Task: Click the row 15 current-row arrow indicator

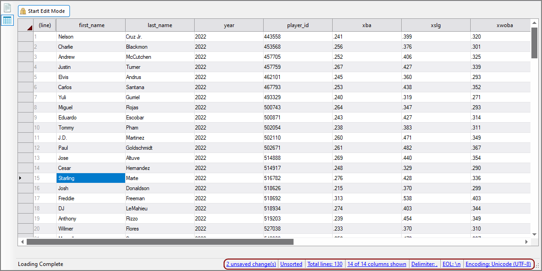Action: [25, 178]
